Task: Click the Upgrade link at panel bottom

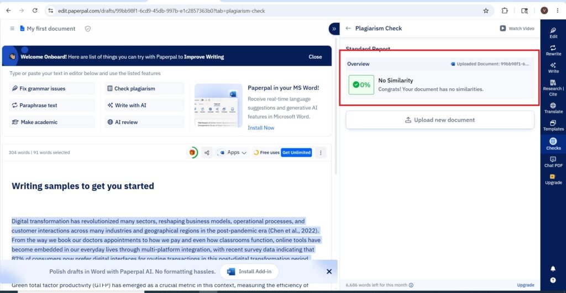Action: click(x=526, y=285)
